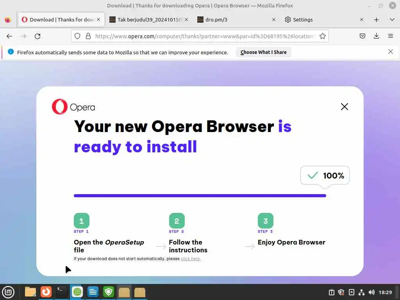
Task: Click Choose What I Share button
Action: pos(264,52)
